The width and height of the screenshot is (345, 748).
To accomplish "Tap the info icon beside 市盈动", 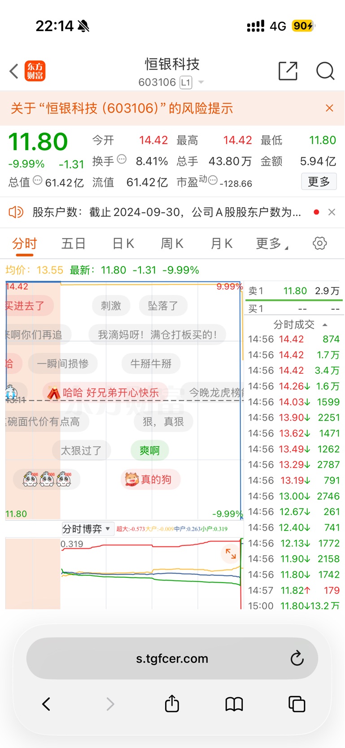I will 213,181.
